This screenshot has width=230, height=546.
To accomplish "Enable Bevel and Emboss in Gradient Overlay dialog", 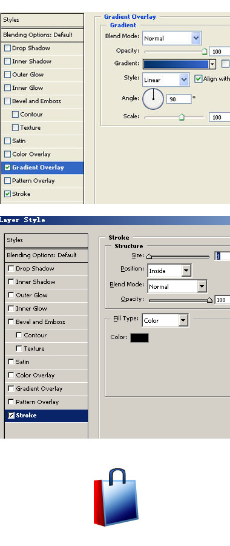I will click(7, 101).
